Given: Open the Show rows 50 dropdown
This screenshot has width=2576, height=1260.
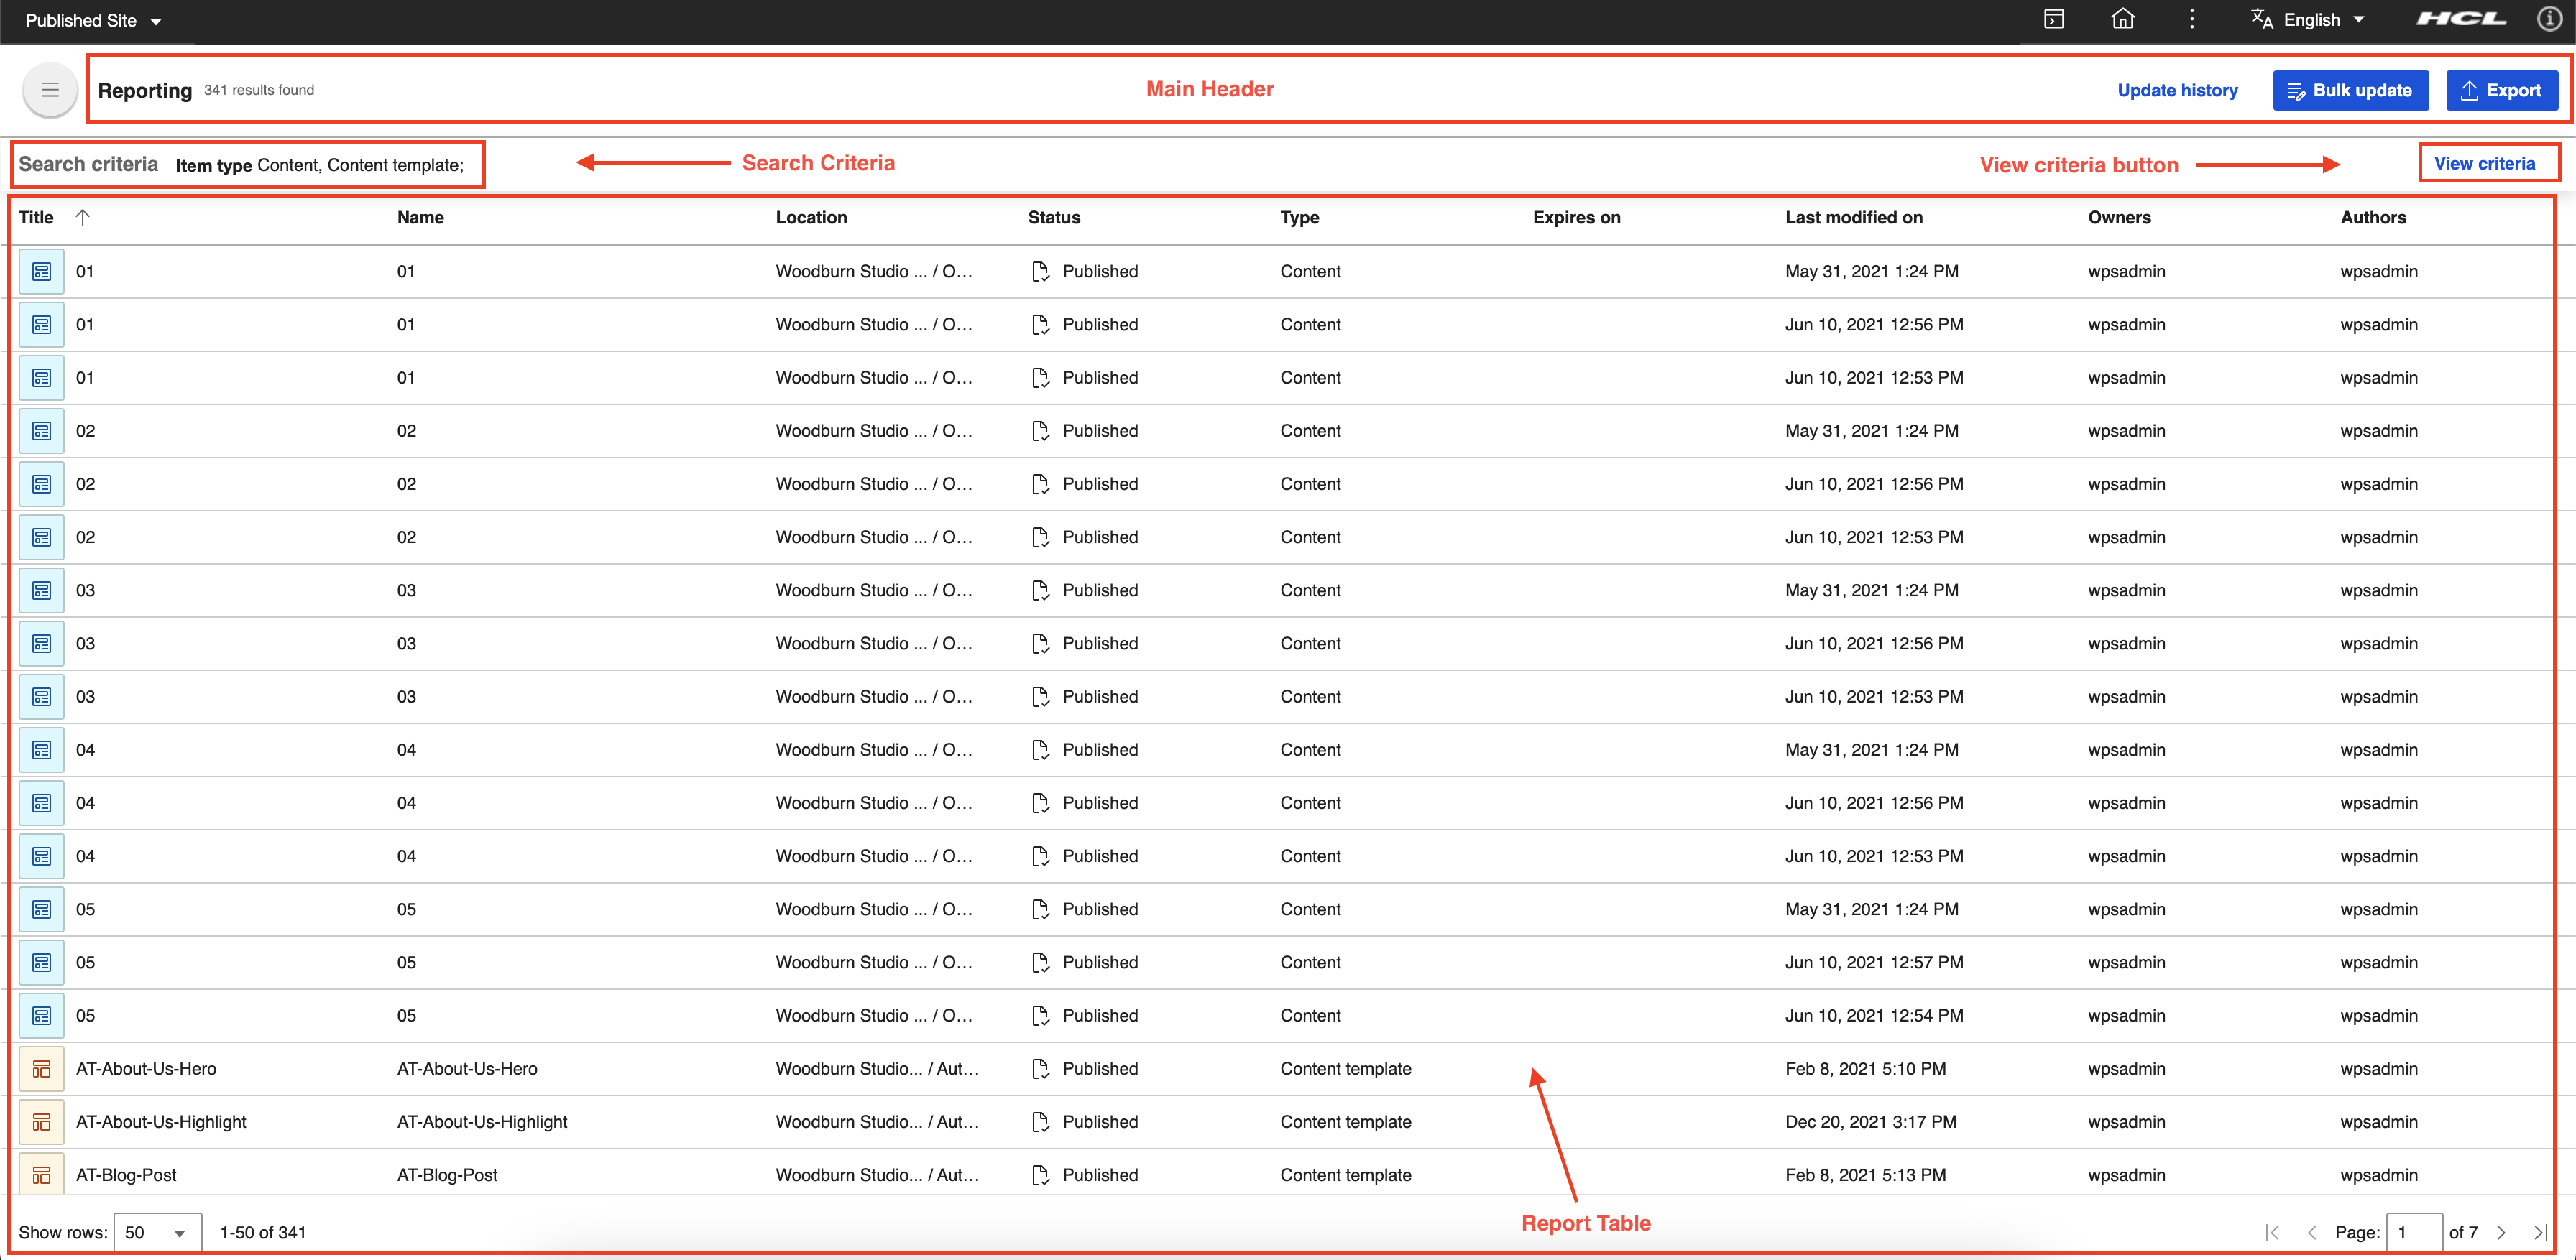Looking at the screenshot, I should pos(157,1232).
